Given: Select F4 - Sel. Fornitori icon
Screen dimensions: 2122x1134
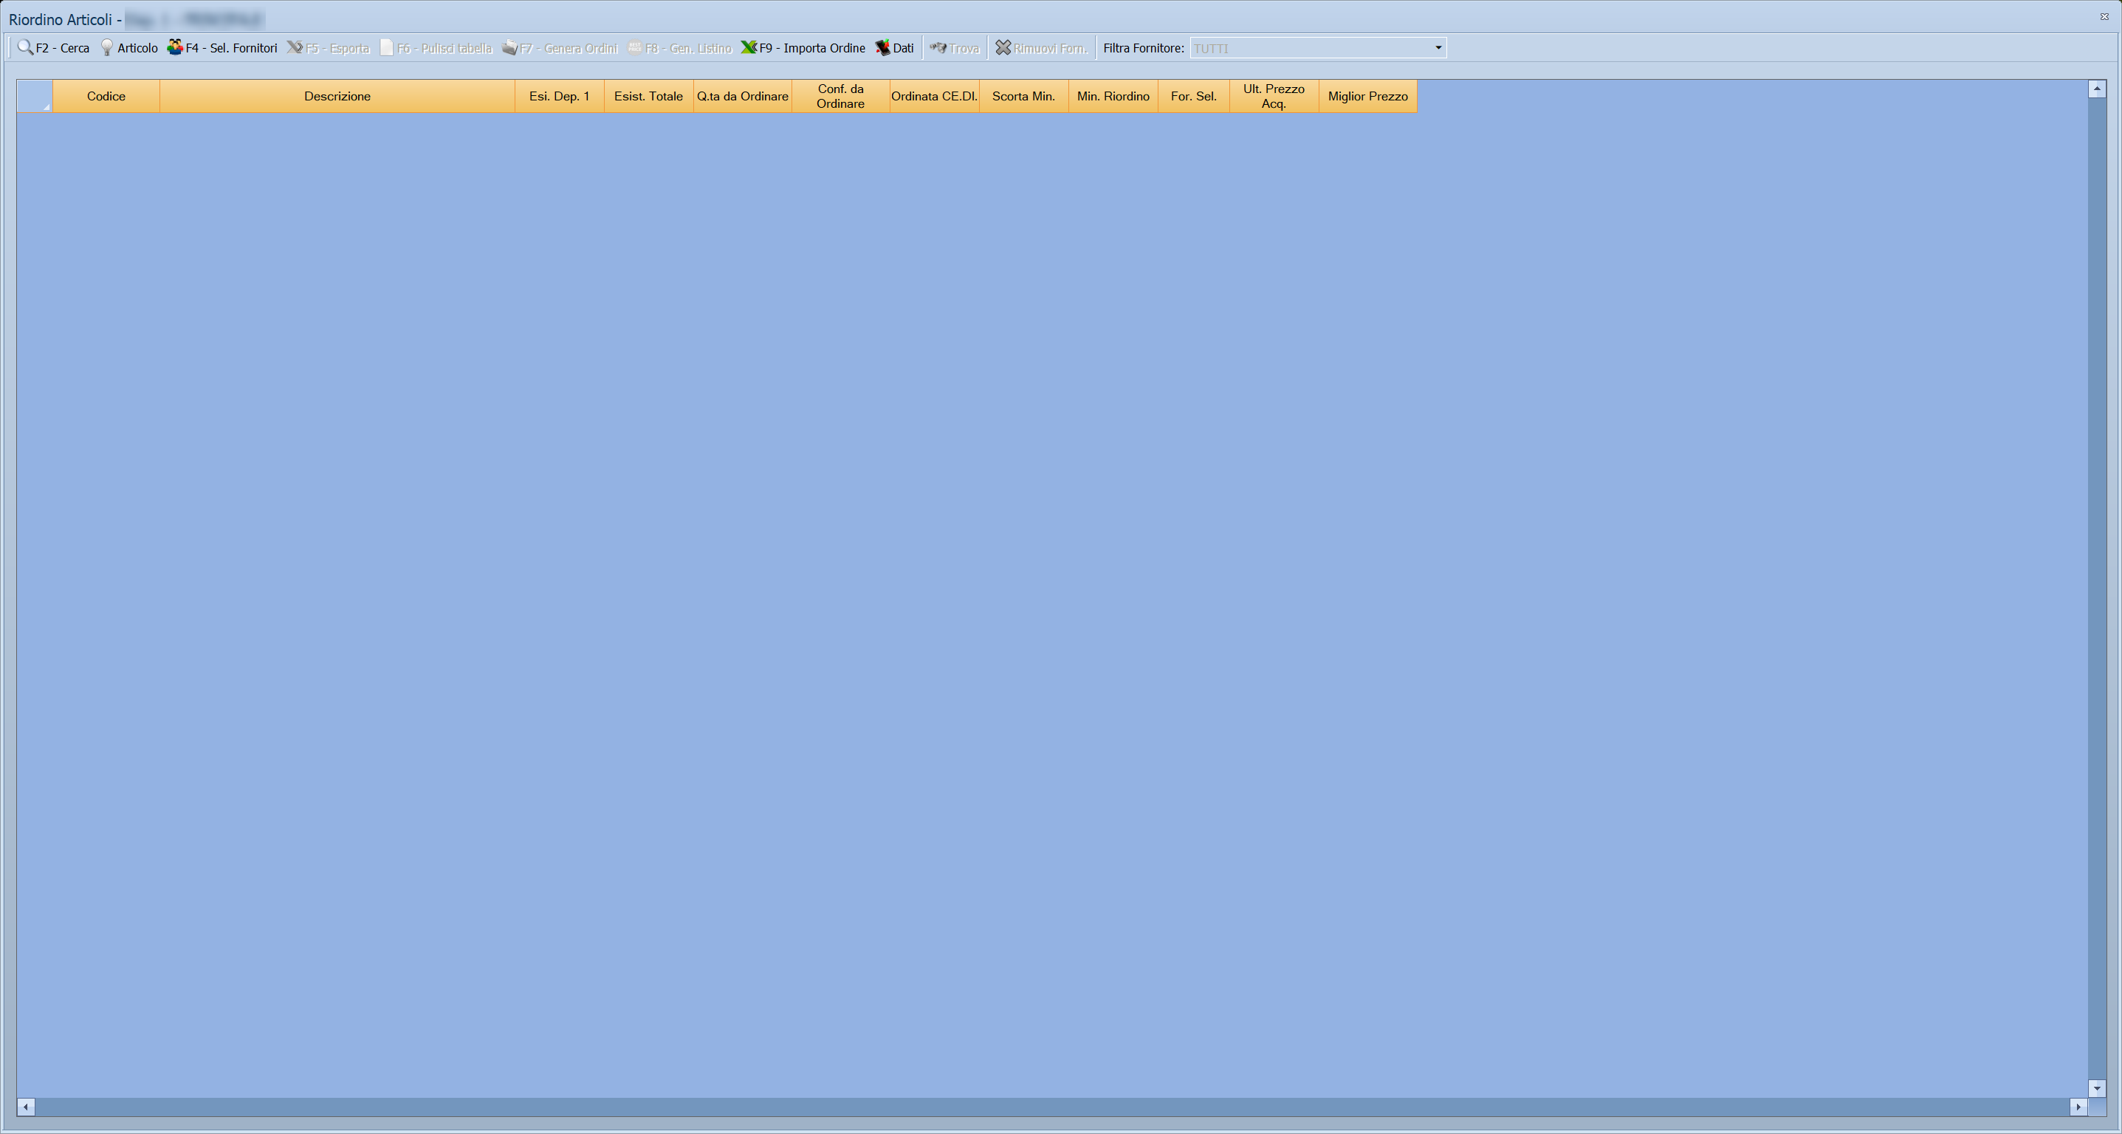Looking at the screenshot, I should pos(175,48).
